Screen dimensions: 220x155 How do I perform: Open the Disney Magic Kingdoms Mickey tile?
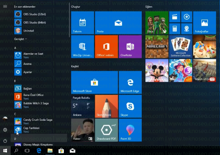(x=157, y=71)
